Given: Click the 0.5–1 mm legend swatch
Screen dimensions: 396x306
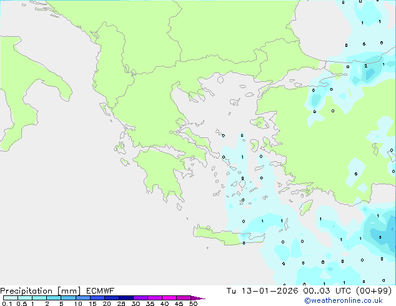Looking at the screenshot, I should pos(25,298).
